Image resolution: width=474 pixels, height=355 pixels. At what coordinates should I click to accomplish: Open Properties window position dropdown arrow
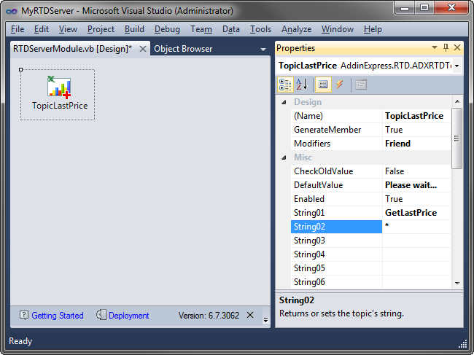(x=435, y=47)
